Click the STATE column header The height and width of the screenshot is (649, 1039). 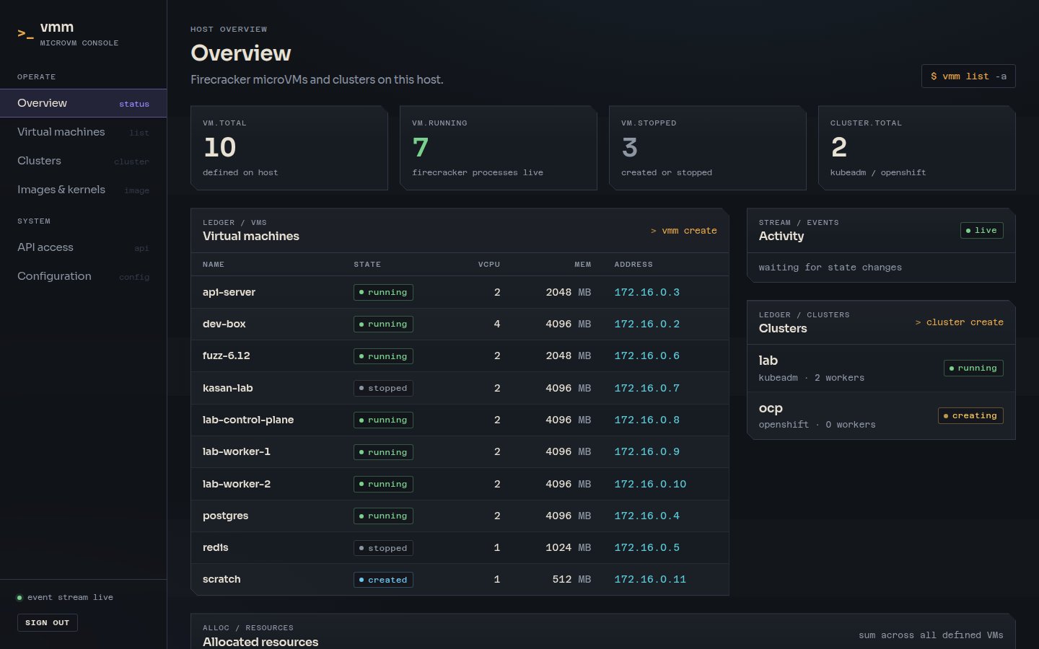click(367, 265)
